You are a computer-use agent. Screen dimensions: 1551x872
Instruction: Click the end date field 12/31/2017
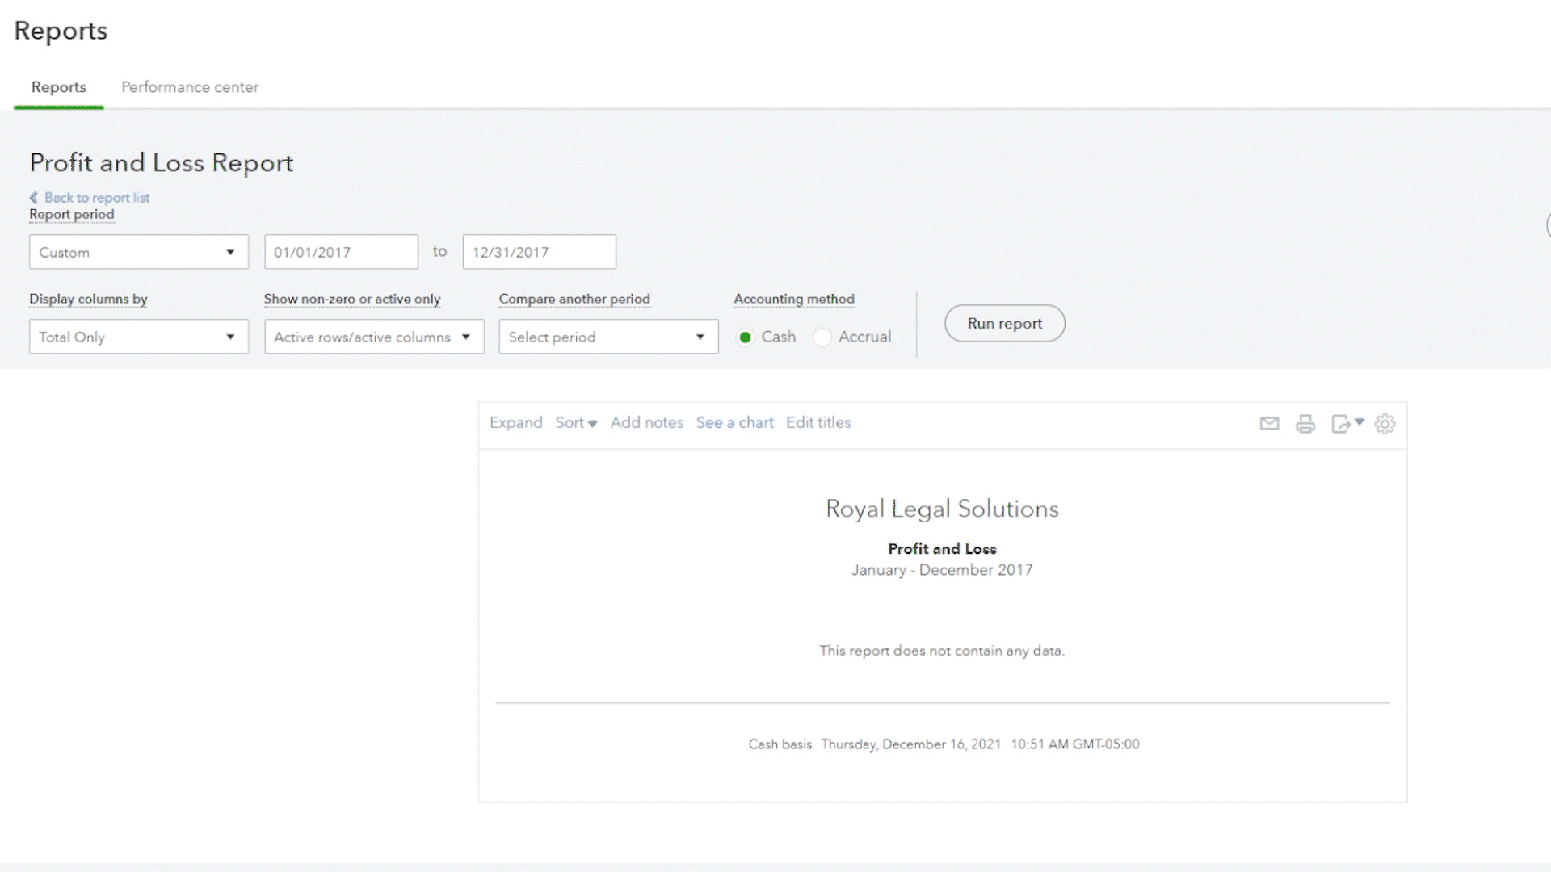point(540,252)
